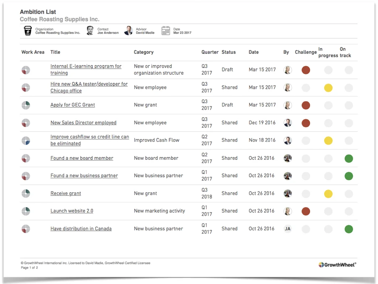The image size is (378, 284).
Task: Select red Challenge dot for New Sales Director row
Action: click(x=306, y=123)
